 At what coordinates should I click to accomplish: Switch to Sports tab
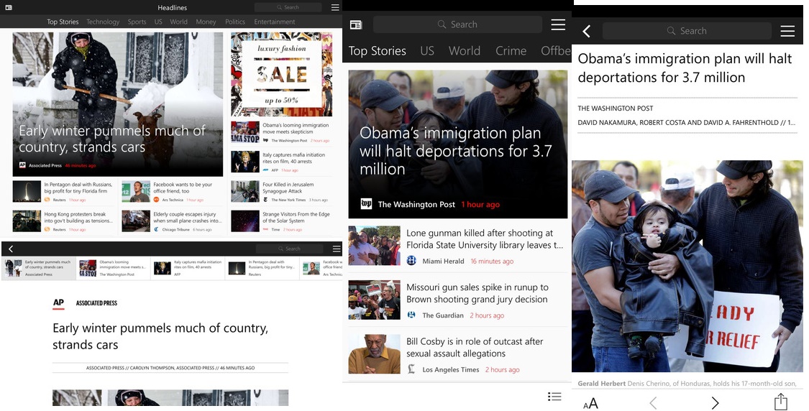pyautogui.click(x=137, y=22)
